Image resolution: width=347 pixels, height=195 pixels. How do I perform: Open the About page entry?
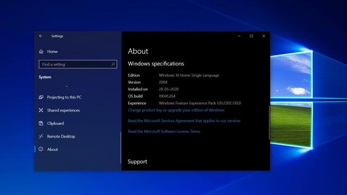pyautogui.click(x=53, y=149)
